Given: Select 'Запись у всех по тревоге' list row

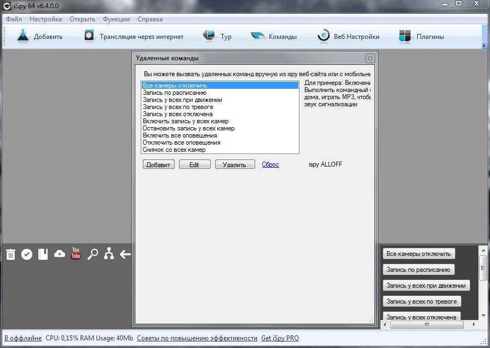Looking at the screenshot, I should click(x=220, y=107).
